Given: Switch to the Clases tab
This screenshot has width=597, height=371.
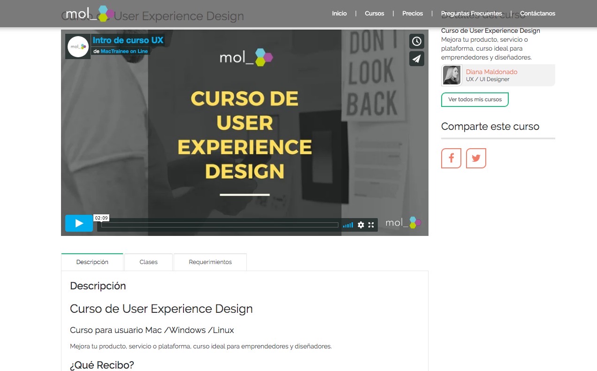Looking at the screenshot, I should click(x=148, y=262).
